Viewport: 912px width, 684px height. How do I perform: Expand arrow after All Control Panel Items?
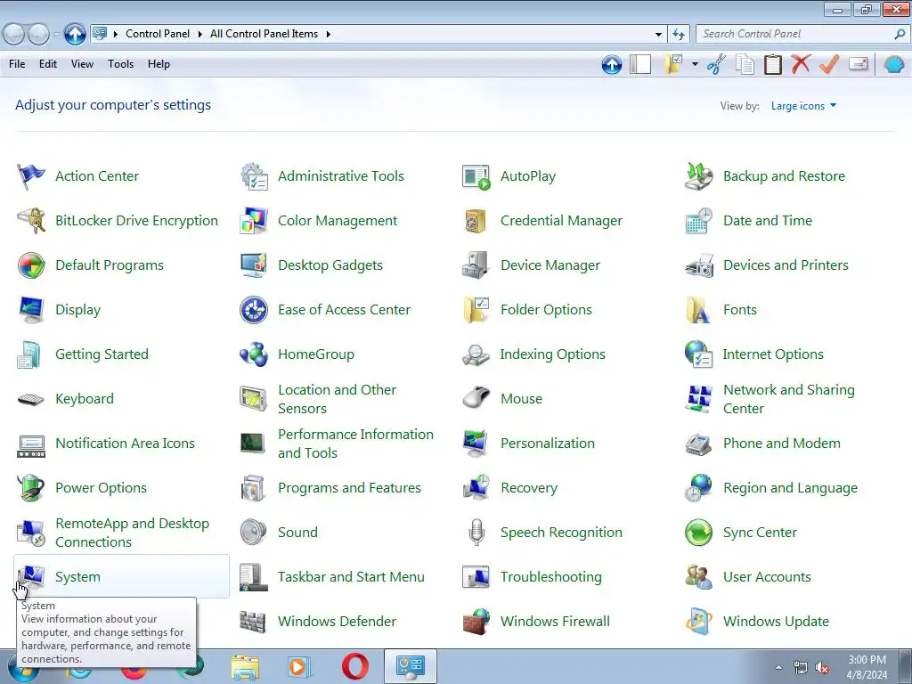(328, 35)
